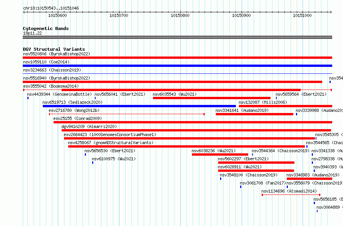Click the red bar under nsv3341641
Viewport: 343px width, 226px height.
click(254, 114)
